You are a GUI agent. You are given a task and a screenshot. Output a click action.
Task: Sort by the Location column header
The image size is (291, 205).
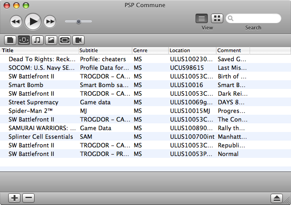point(192,50)
